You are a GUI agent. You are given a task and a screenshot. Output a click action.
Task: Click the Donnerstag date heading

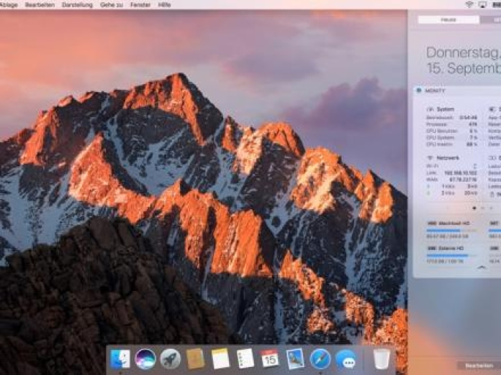[x=464, y=60]
